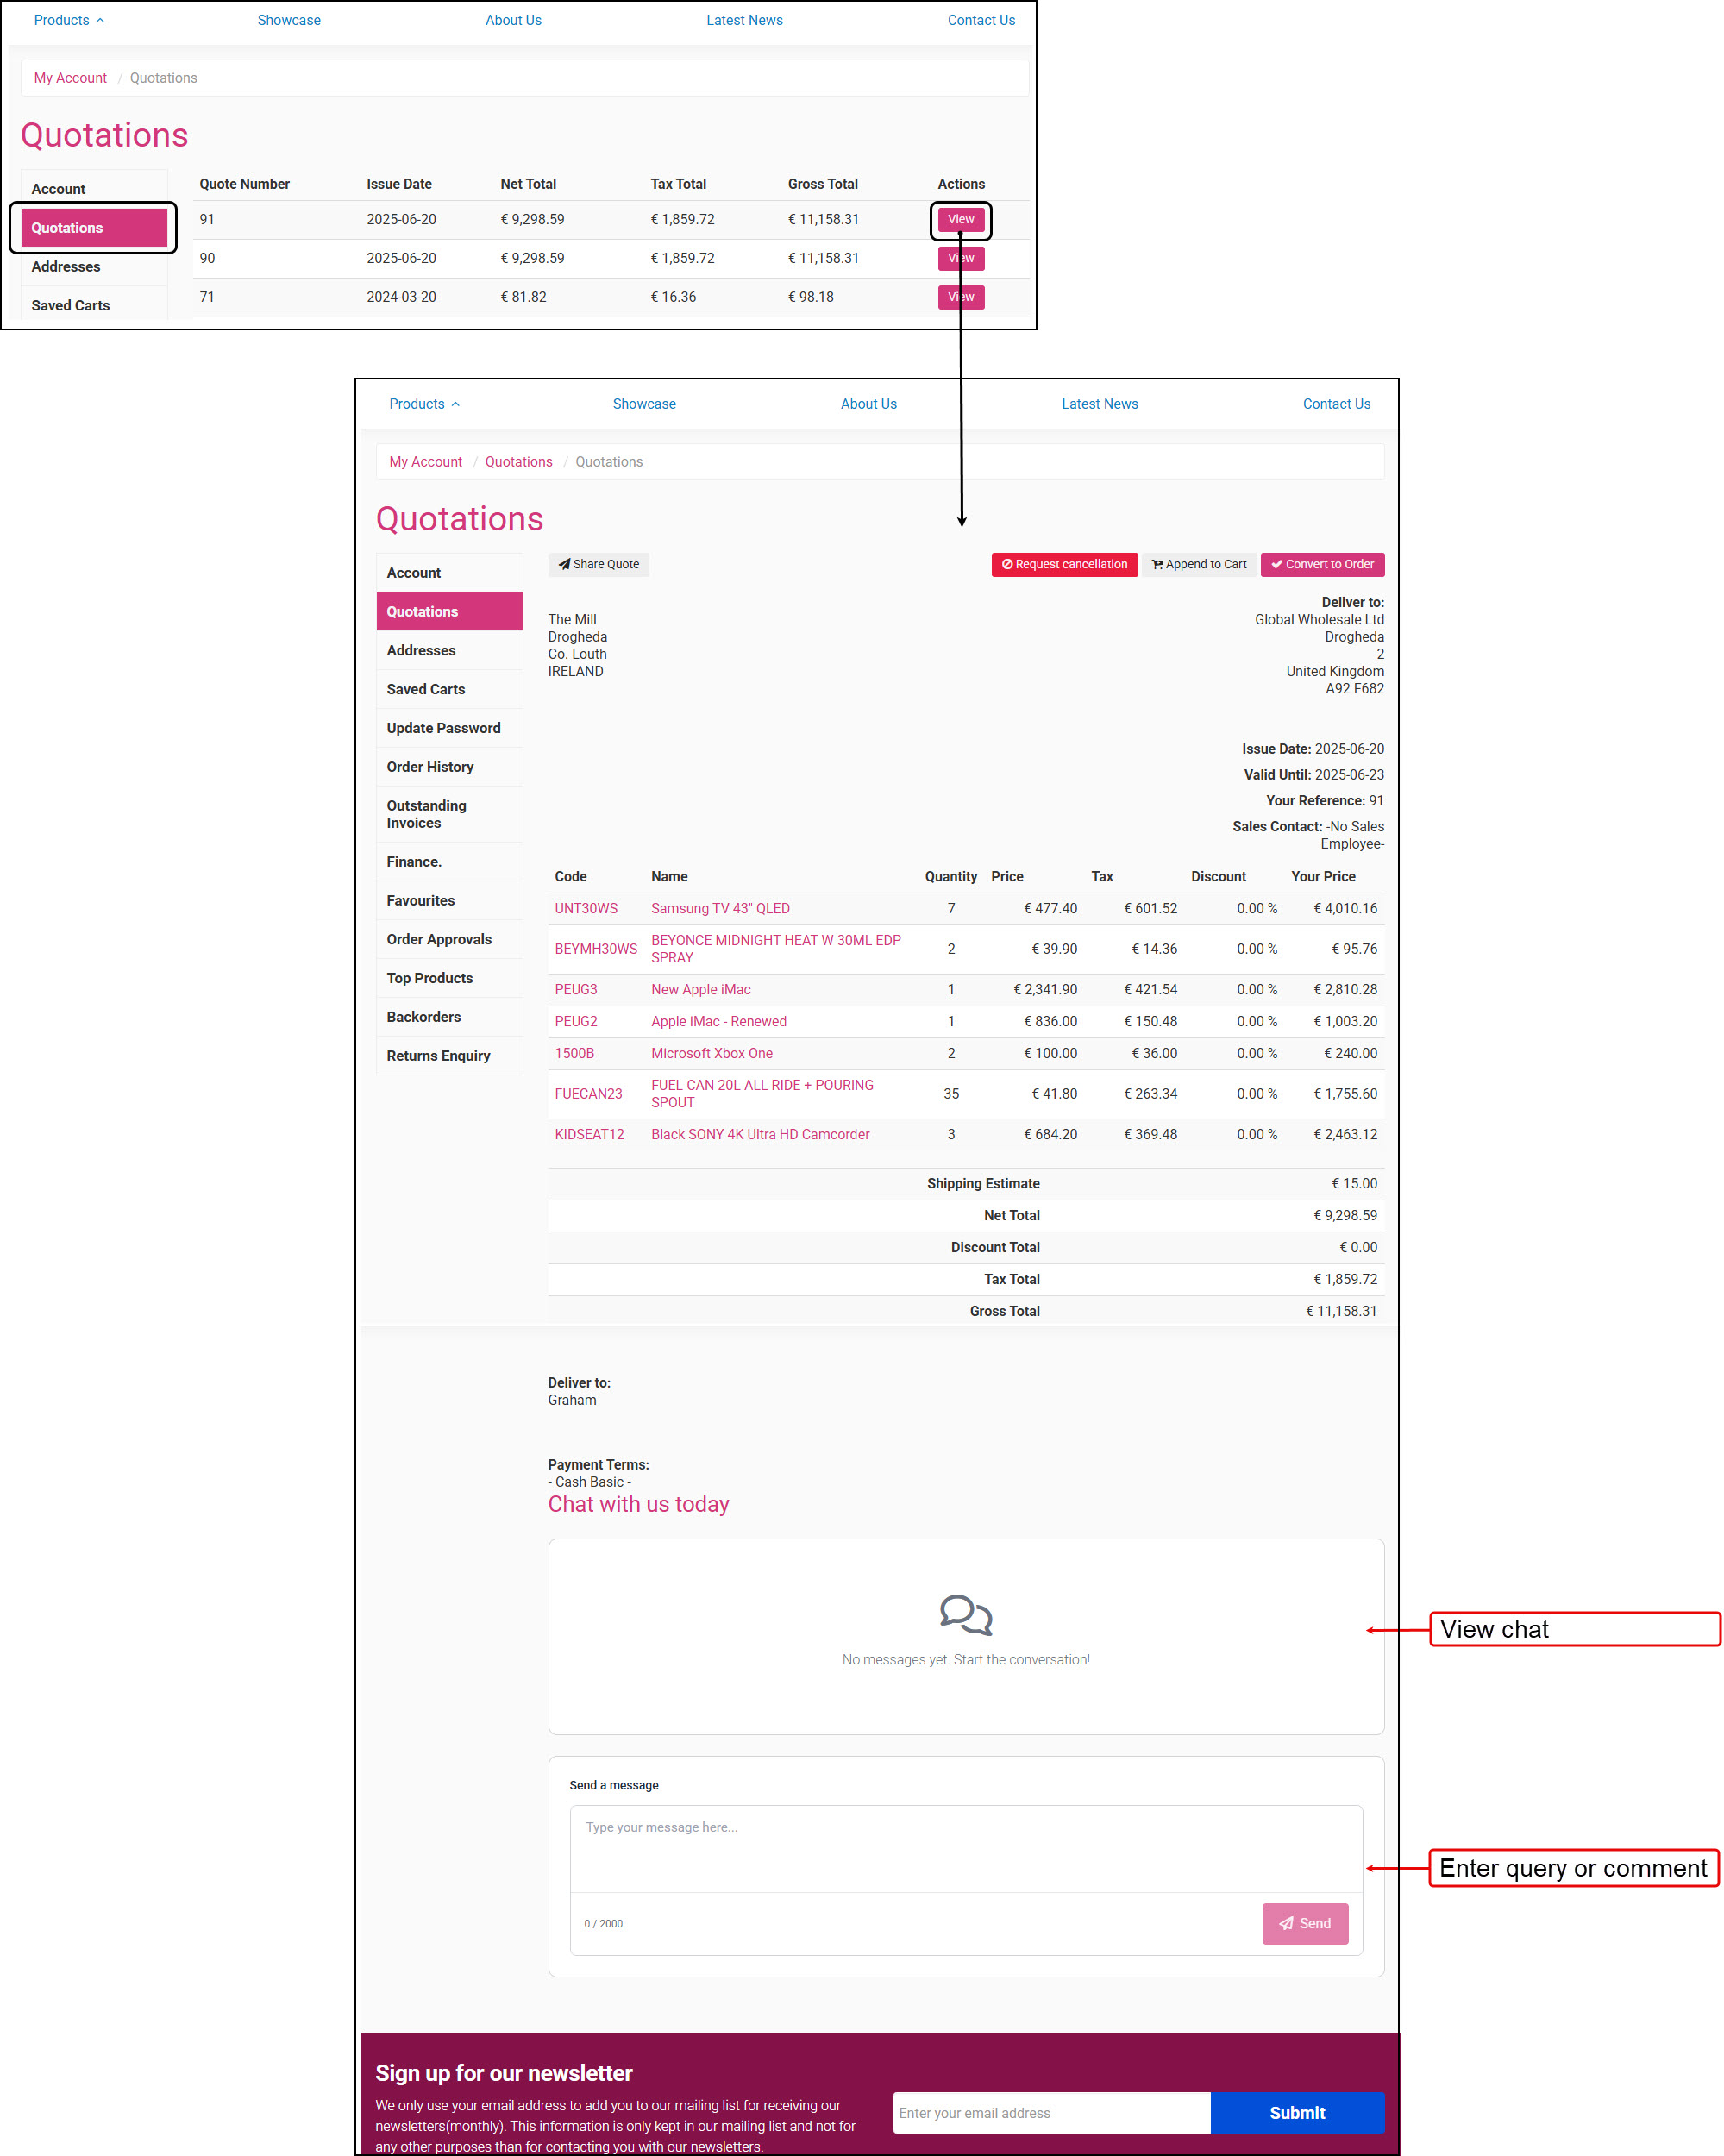Open BEYONCE MIDNIGHT HEAT product link
This screenshot has width=1724, height=2156.
[x=776, y=949]
